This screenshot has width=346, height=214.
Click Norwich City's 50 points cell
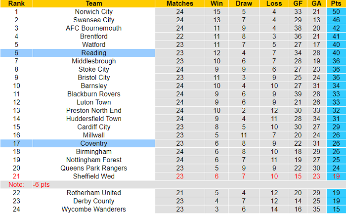(336, 11)
